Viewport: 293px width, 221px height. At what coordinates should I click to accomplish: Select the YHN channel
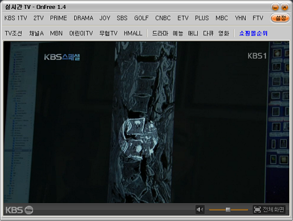tap(240, 18)
